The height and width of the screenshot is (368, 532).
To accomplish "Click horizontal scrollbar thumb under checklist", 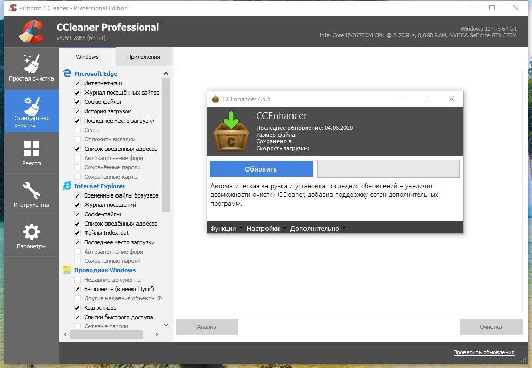I will pyautogui.click(x=107, y=334).
